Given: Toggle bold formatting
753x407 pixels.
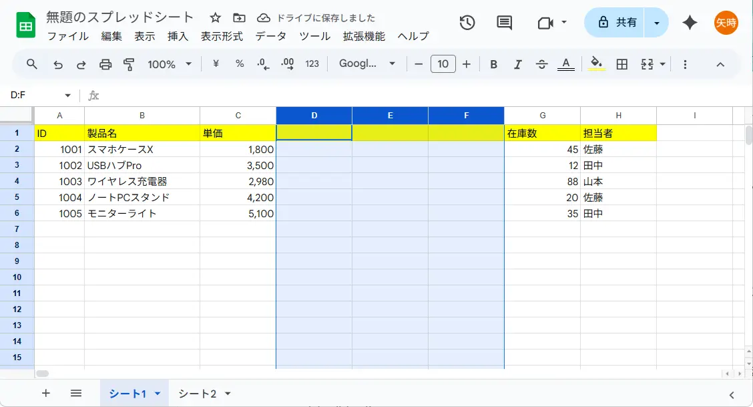Looking at the screenshot, I should click(494, 64).
